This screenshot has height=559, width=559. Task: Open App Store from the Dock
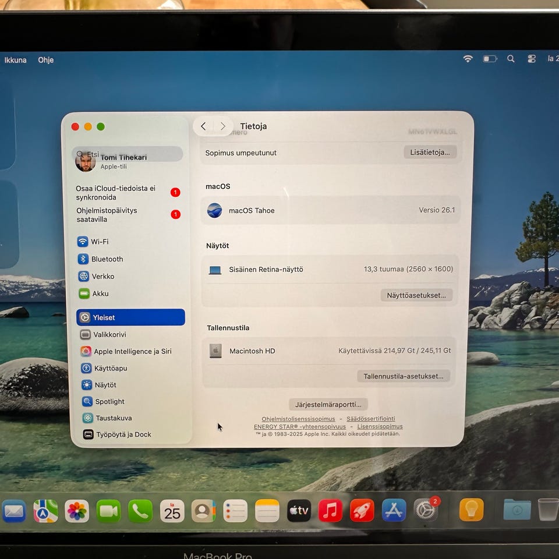pyautogui.click(x=394, y=510)
